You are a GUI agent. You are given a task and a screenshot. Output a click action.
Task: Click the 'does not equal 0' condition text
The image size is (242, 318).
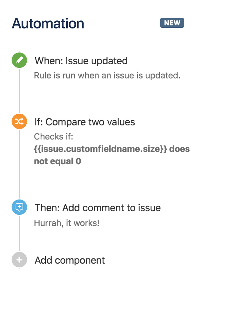[57, 161]
